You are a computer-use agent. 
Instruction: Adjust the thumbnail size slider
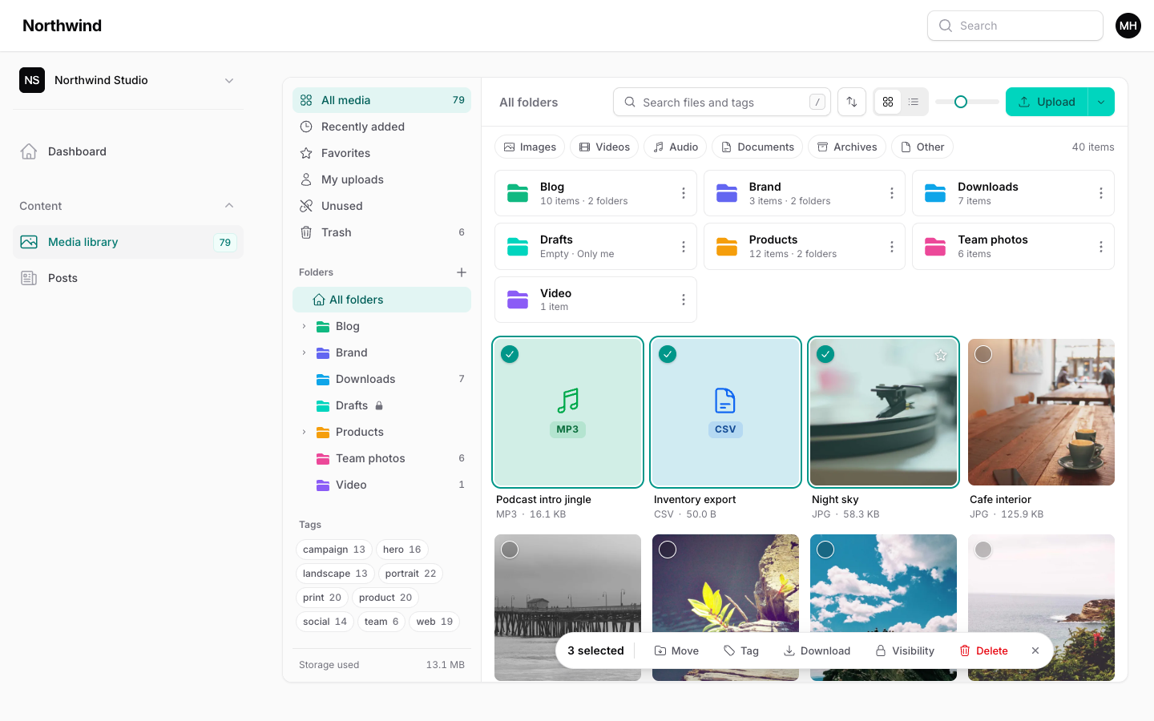(961, 102)
